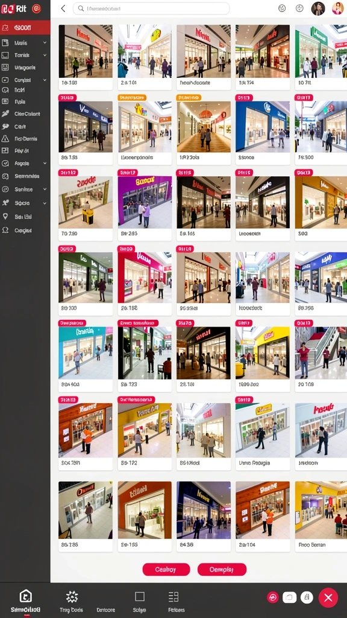Open the dark-haired user avatar
This screenshot has height=618, width=347.
coord(318,8)
